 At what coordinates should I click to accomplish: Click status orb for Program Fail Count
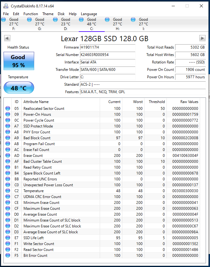tap(8, 144)
